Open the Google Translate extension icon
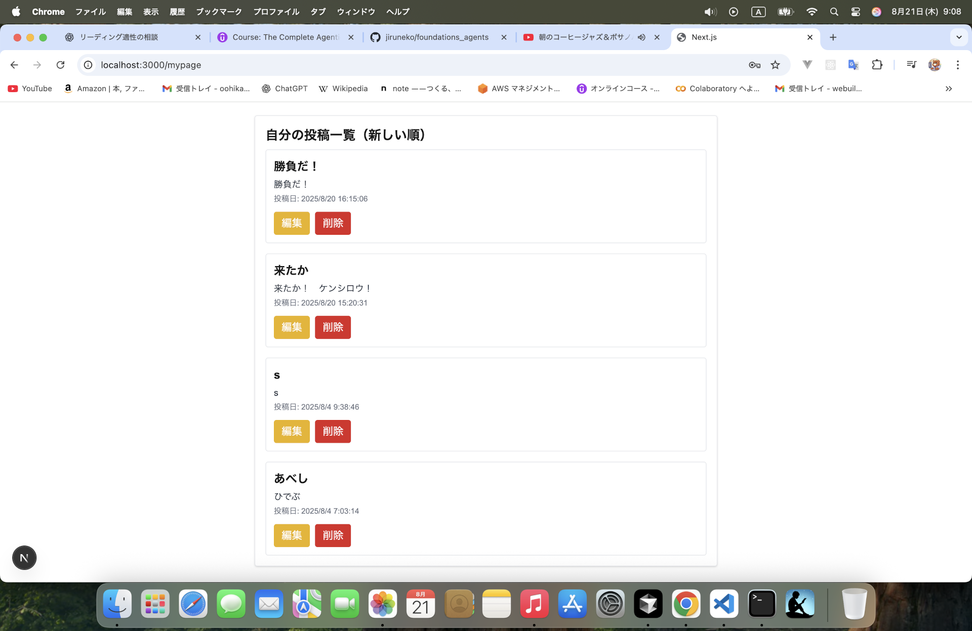Screen dimensions: 972x631 (x=854, y=65)
